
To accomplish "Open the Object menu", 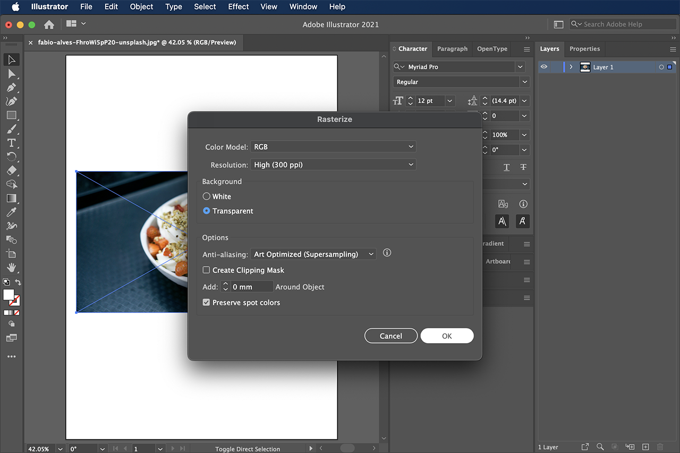I will click(141, 7).
